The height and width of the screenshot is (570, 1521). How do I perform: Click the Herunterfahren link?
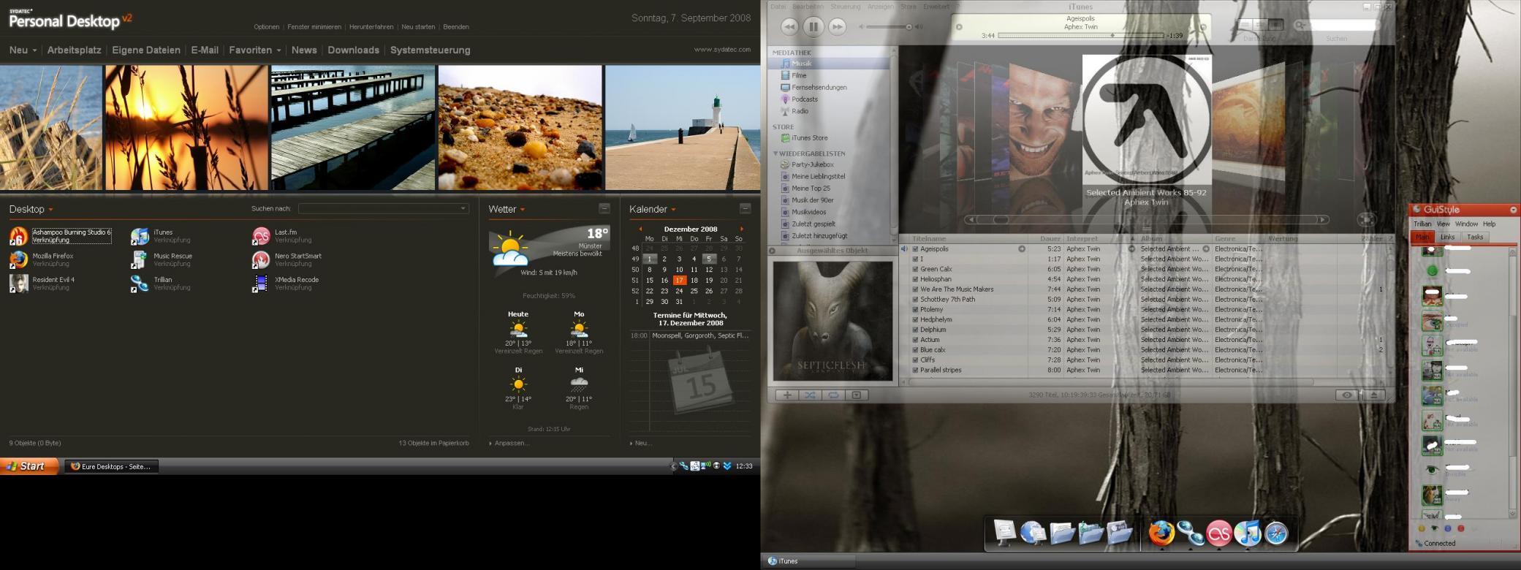[371, 27]
